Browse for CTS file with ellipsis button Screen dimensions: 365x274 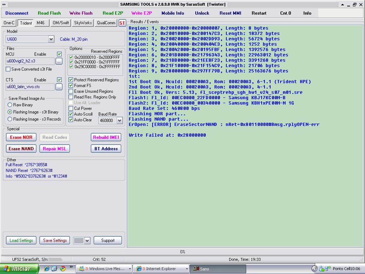tap(59, 87)
